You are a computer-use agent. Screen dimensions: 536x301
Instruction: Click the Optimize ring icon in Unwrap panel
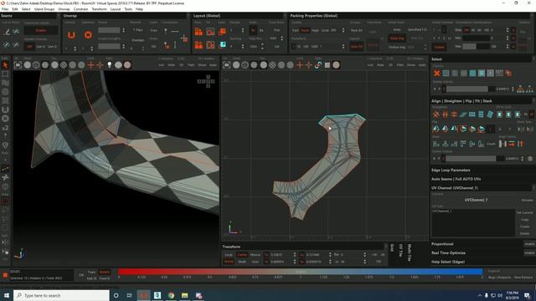88,35
